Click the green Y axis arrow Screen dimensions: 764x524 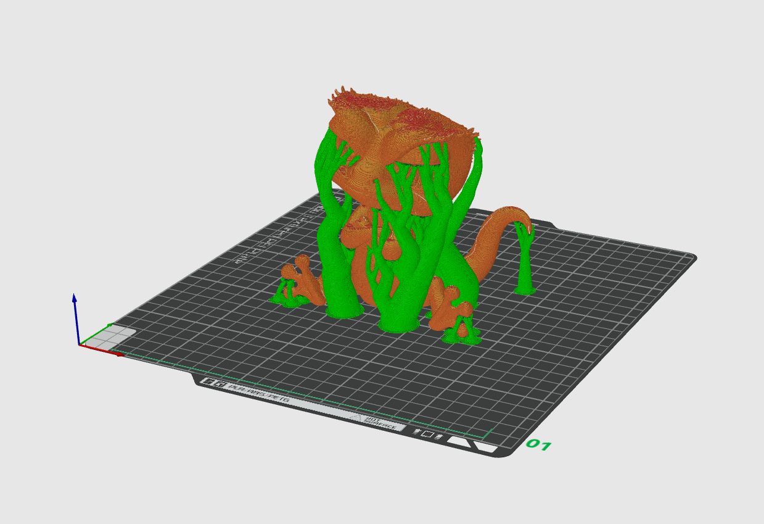[96, 334]
